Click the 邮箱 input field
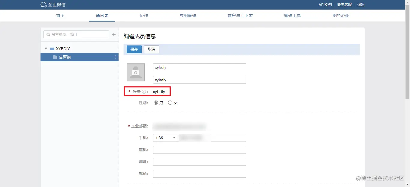This screenshot has height=187, width=410. (x=200, y=174)
